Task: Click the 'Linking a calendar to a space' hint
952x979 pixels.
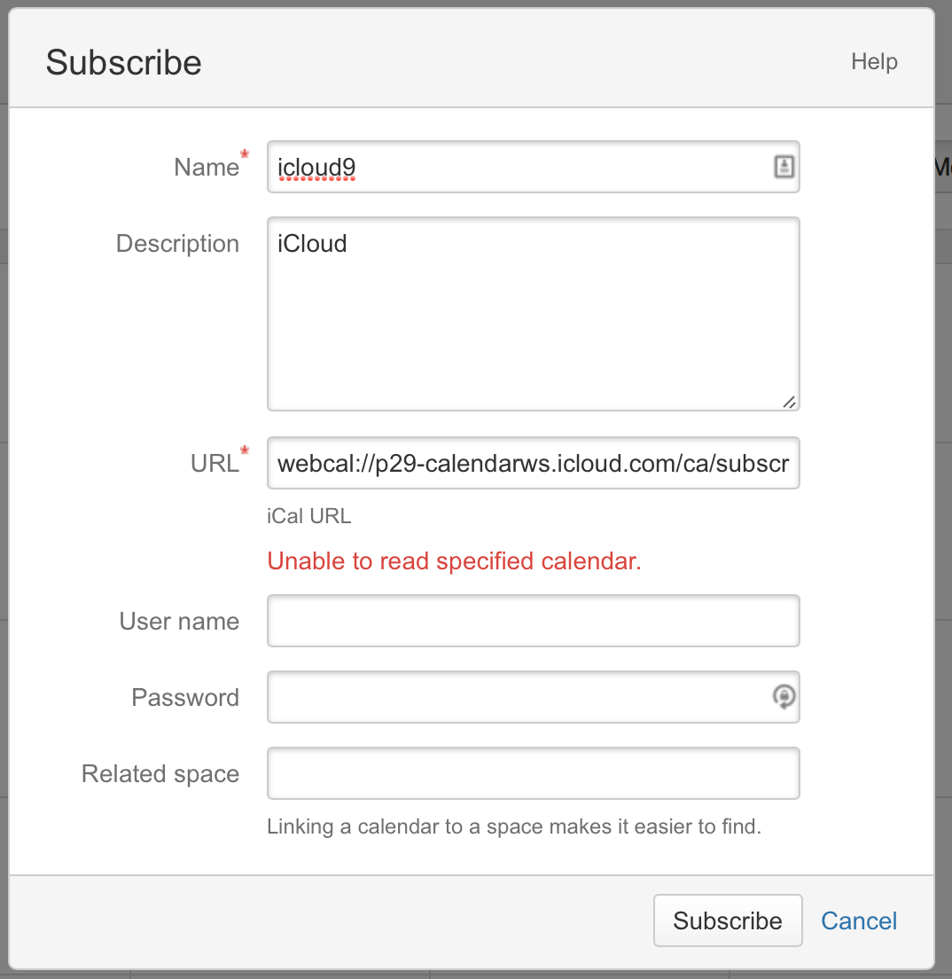Action: pos(514,826)
